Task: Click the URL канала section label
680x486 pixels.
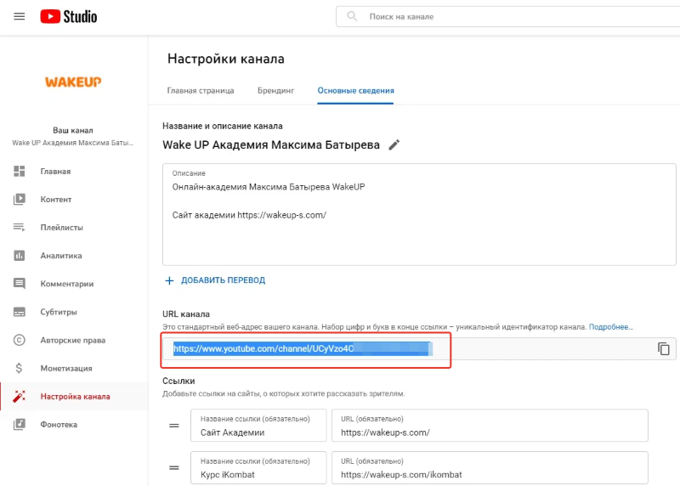Action: pyautogui.click(x=186, y=314)
